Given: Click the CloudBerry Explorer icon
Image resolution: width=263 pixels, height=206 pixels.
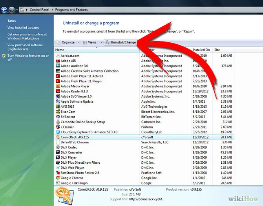Looking at the screenshot, I should click(x=58, y=132).
